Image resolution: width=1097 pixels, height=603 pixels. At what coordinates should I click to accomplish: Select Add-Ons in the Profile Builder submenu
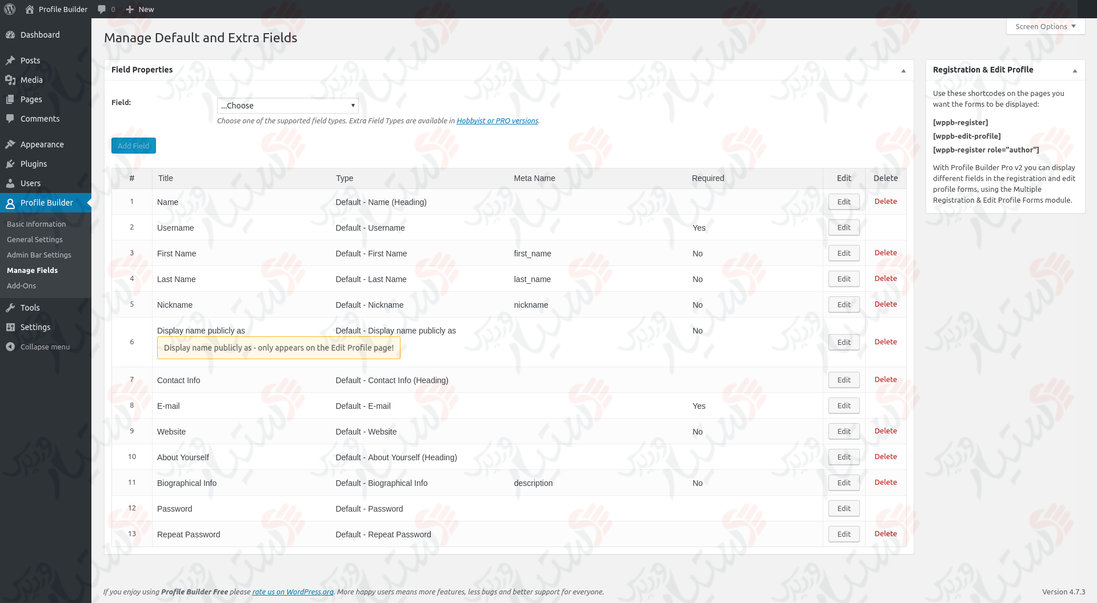pyautogui.click(x=21, y=286)
